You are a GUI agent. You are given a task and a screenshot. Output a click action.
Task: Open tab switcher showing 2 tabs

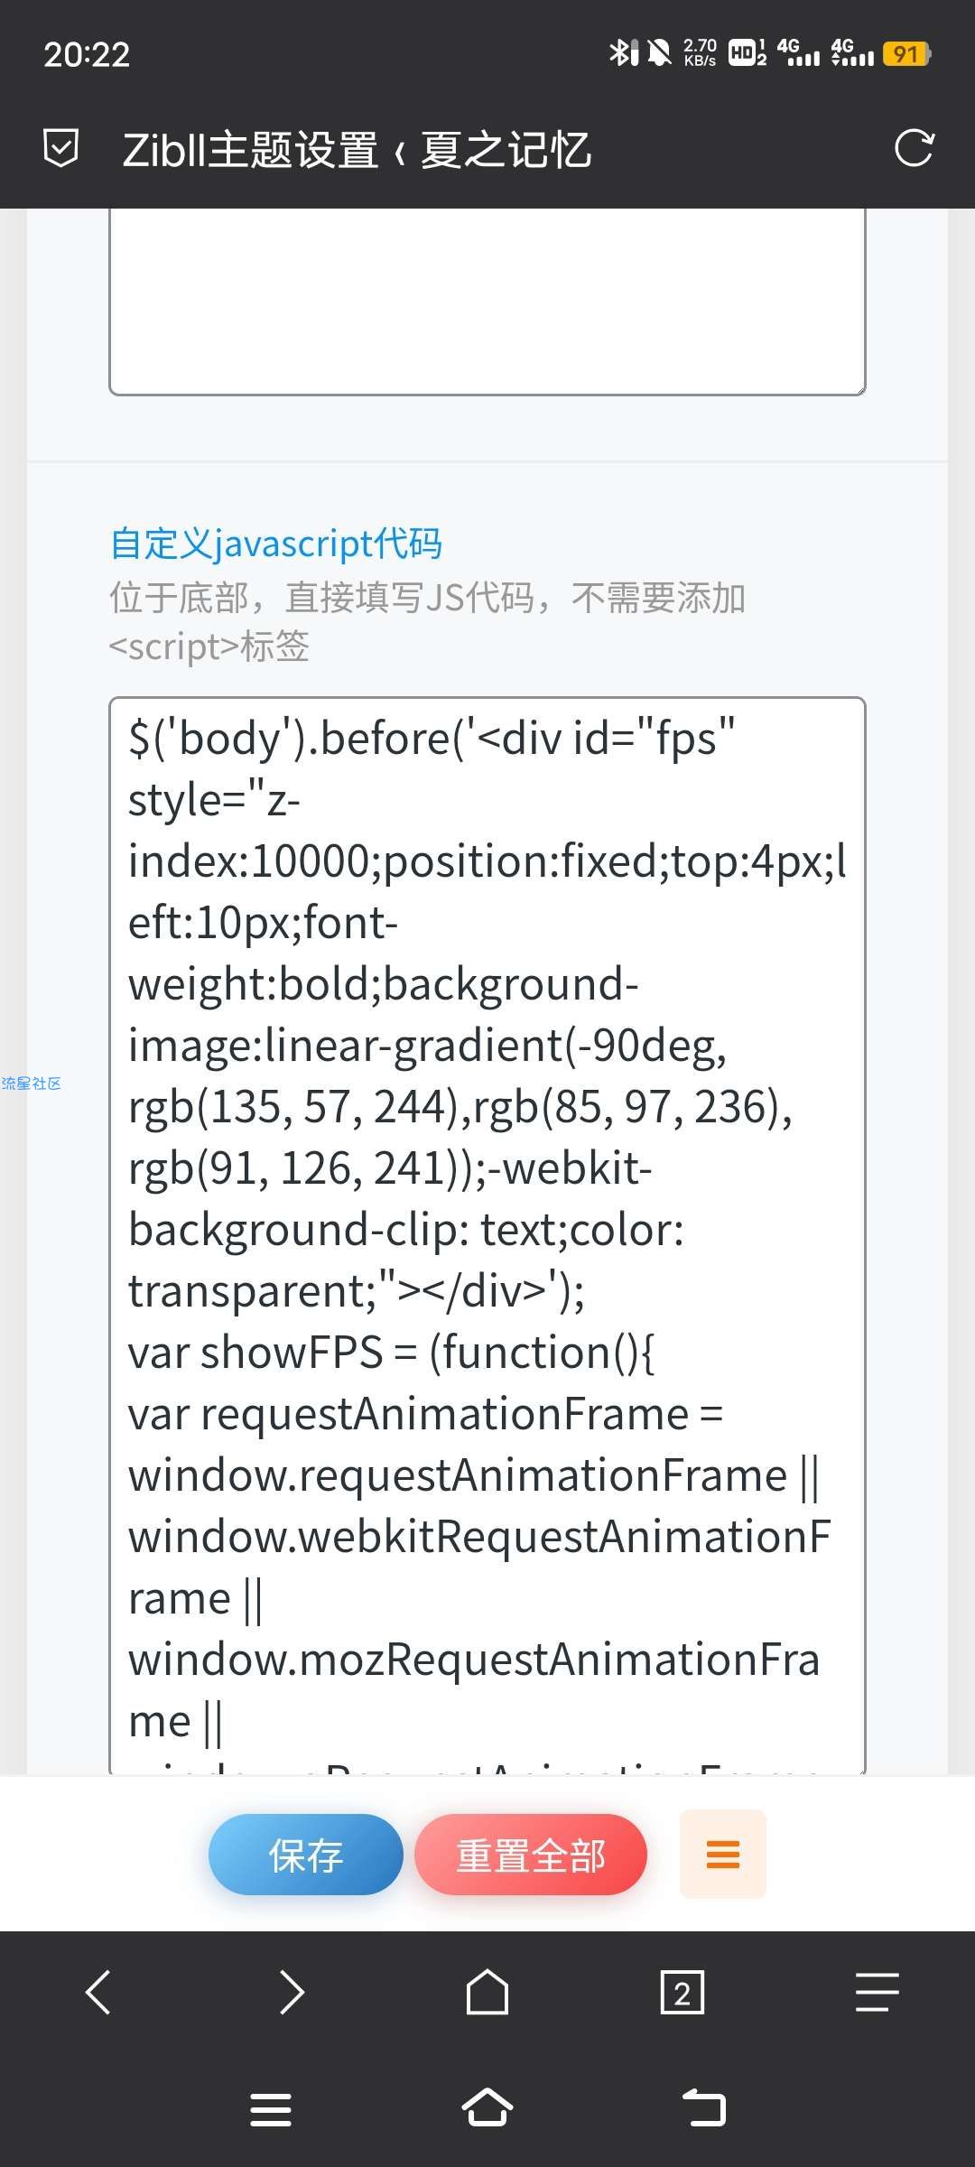682,1992
